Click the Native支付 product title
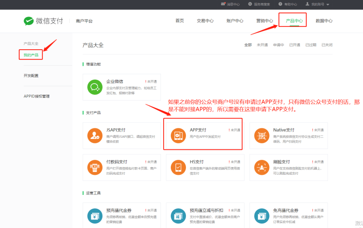 coord(283,130)
